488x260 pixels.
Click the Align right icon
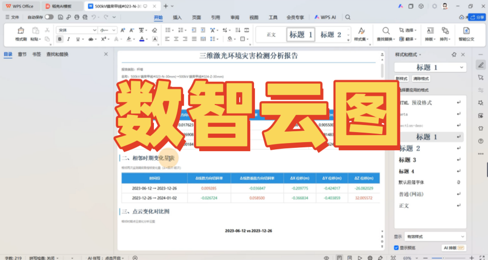point(185,39)
